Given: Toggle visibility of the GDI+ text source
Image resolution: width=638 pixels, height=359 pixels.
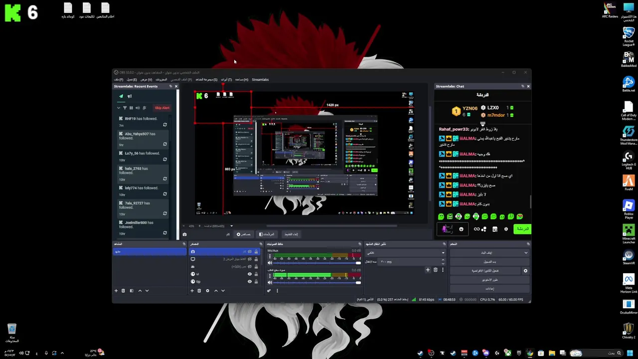Looking at the screenshot, I should pos(250,267).
